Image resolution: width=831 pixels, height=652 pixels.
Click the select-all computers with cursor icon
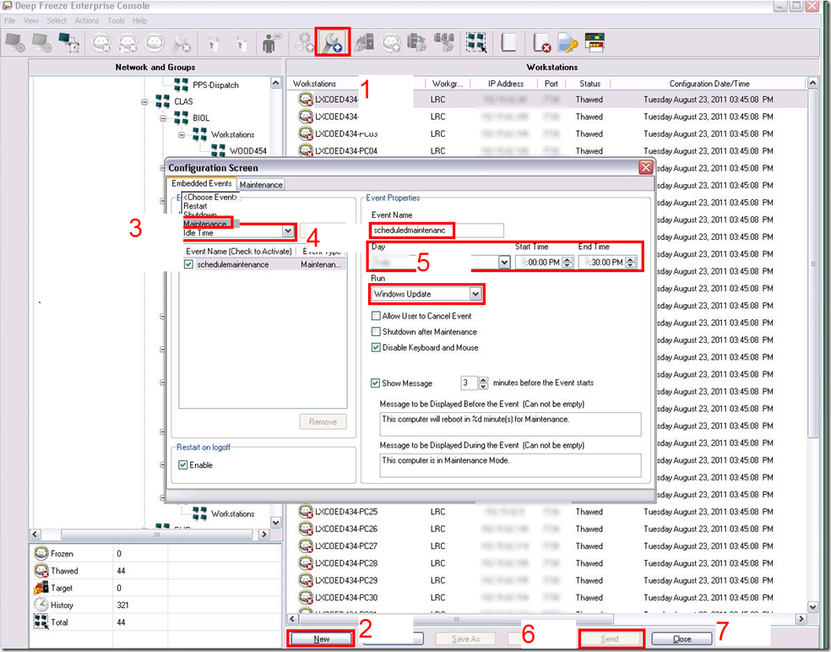(x=476, y=42)
